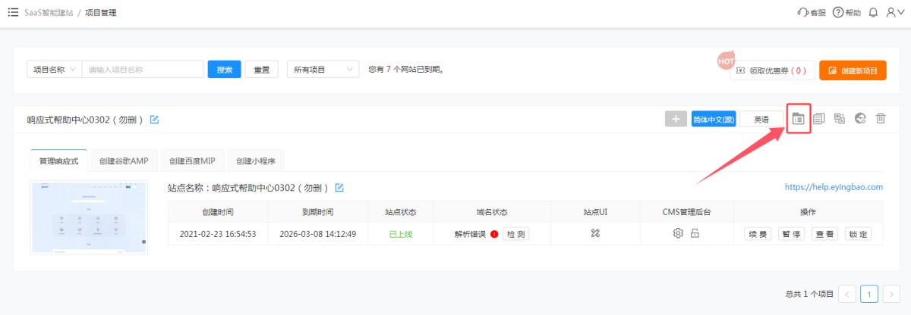Image resolution: width=911 pixels, height=315 pixels.
Task: Edit project name with pencil icon
Action: click(155, 120)
